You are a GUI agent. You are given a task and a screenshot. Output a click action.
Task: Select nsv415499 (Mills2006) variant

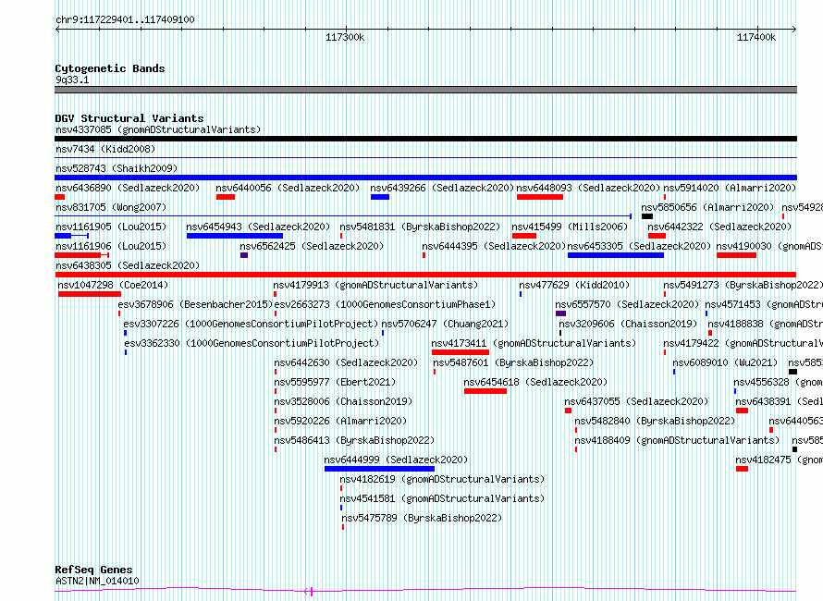(x=570, y=227)
